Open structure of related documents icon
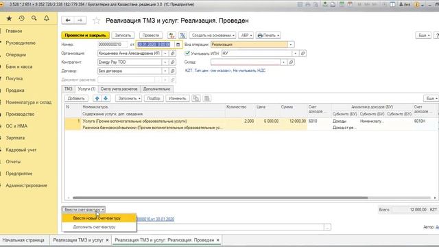 (x=183, y=35)
